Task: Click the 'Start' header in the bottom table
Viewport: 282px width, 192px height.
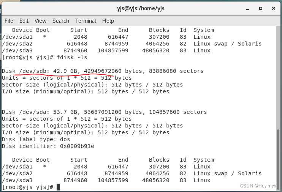Action: click(x=79, y=160)
